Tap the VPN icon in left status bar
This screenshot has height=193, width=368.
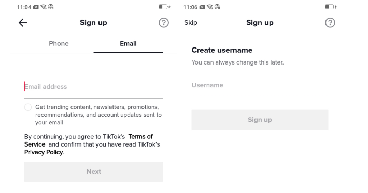(51, 7)
